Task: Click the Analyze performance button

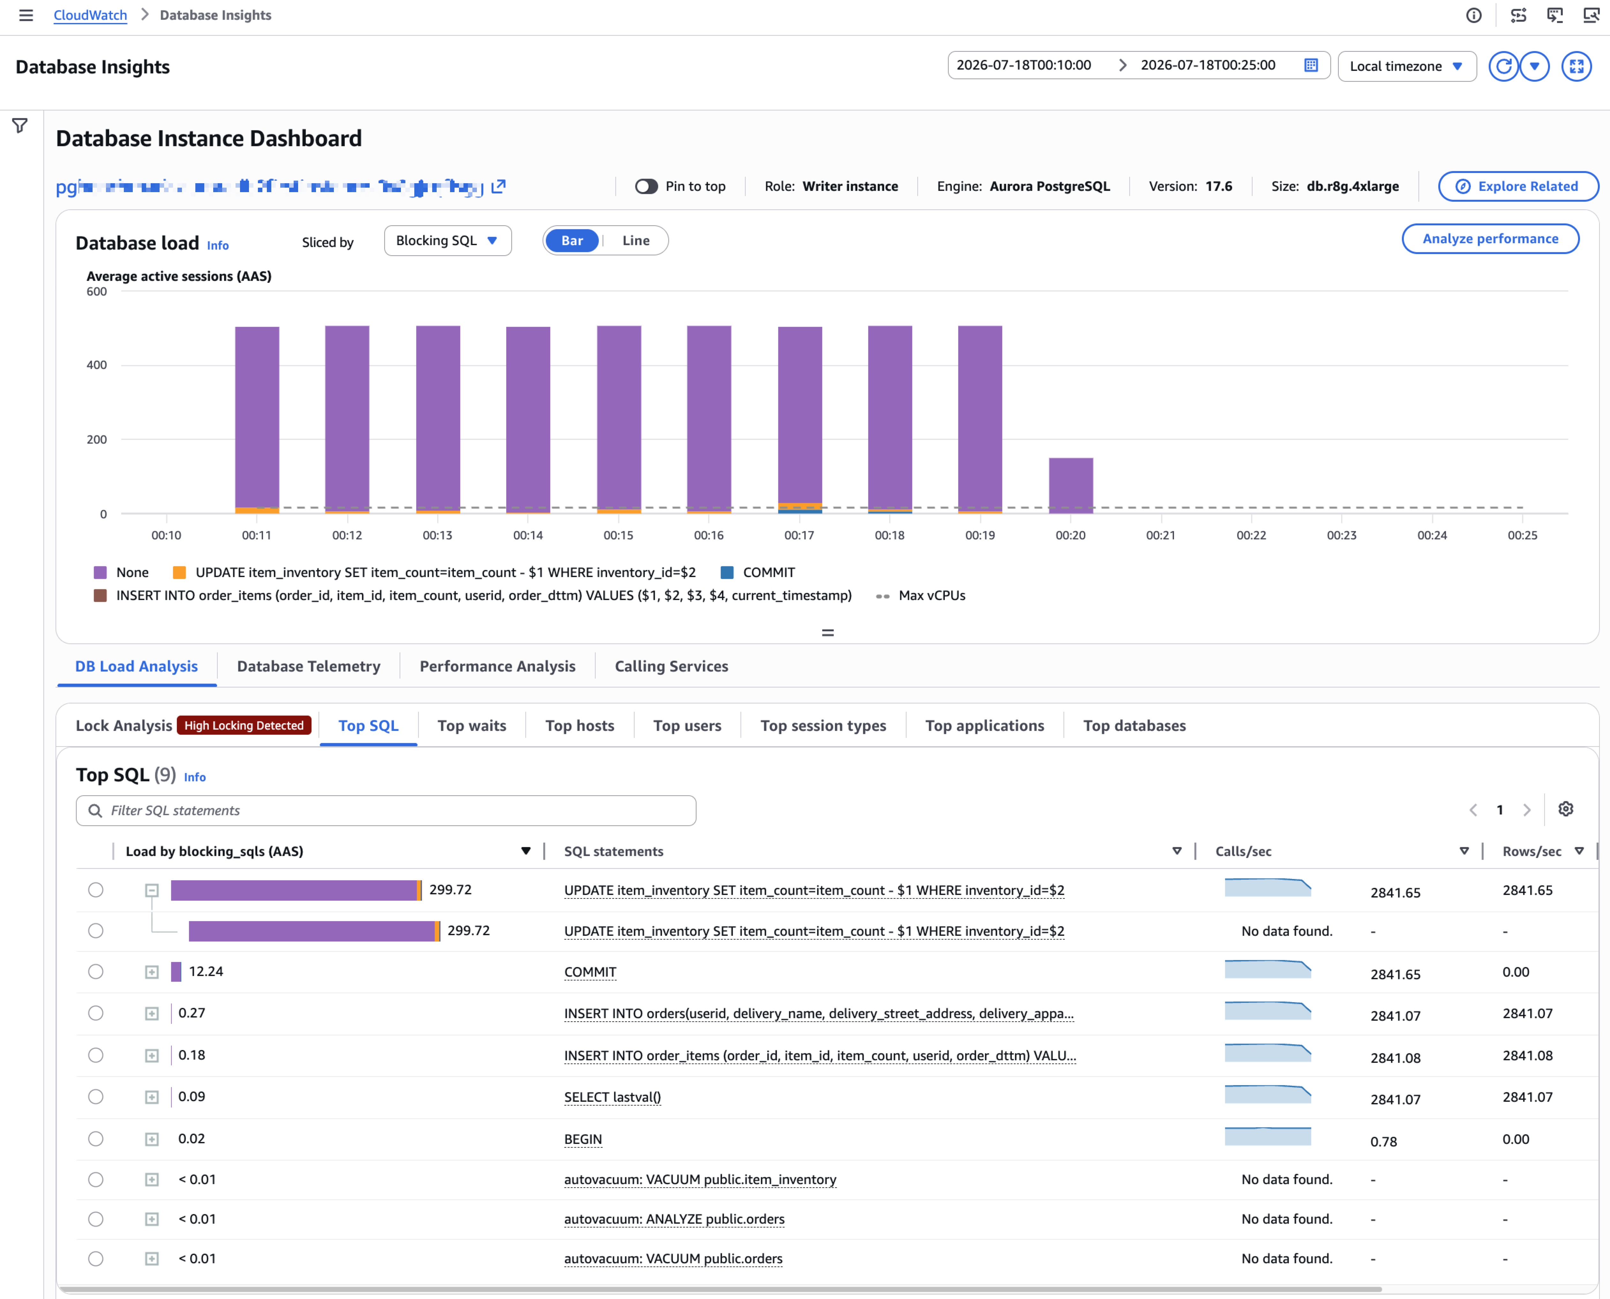Action: click(x=1490, y=239)
